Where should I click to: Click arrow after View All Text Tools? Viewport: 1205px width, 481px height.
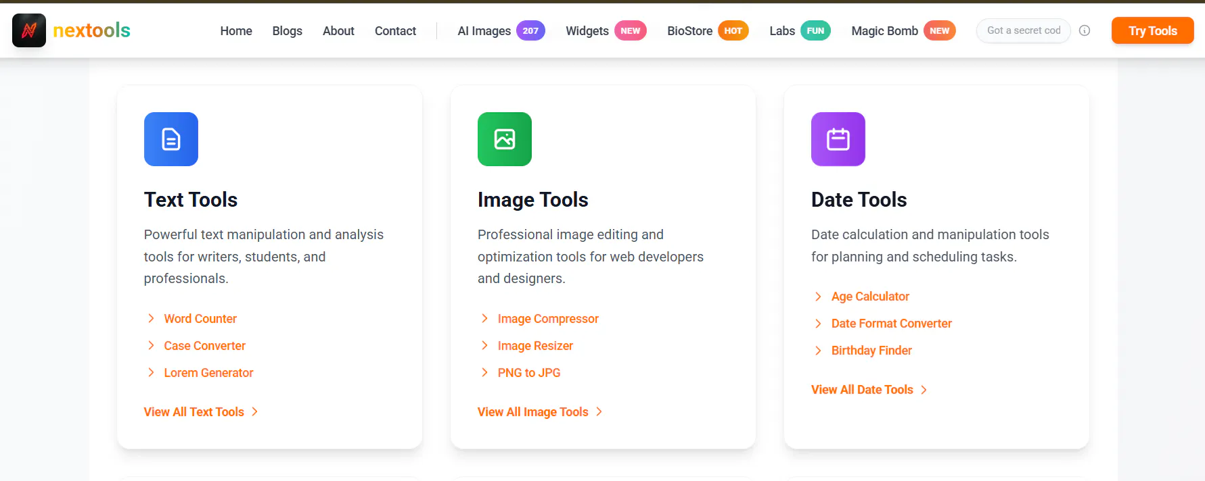click(x=254, y=411)
